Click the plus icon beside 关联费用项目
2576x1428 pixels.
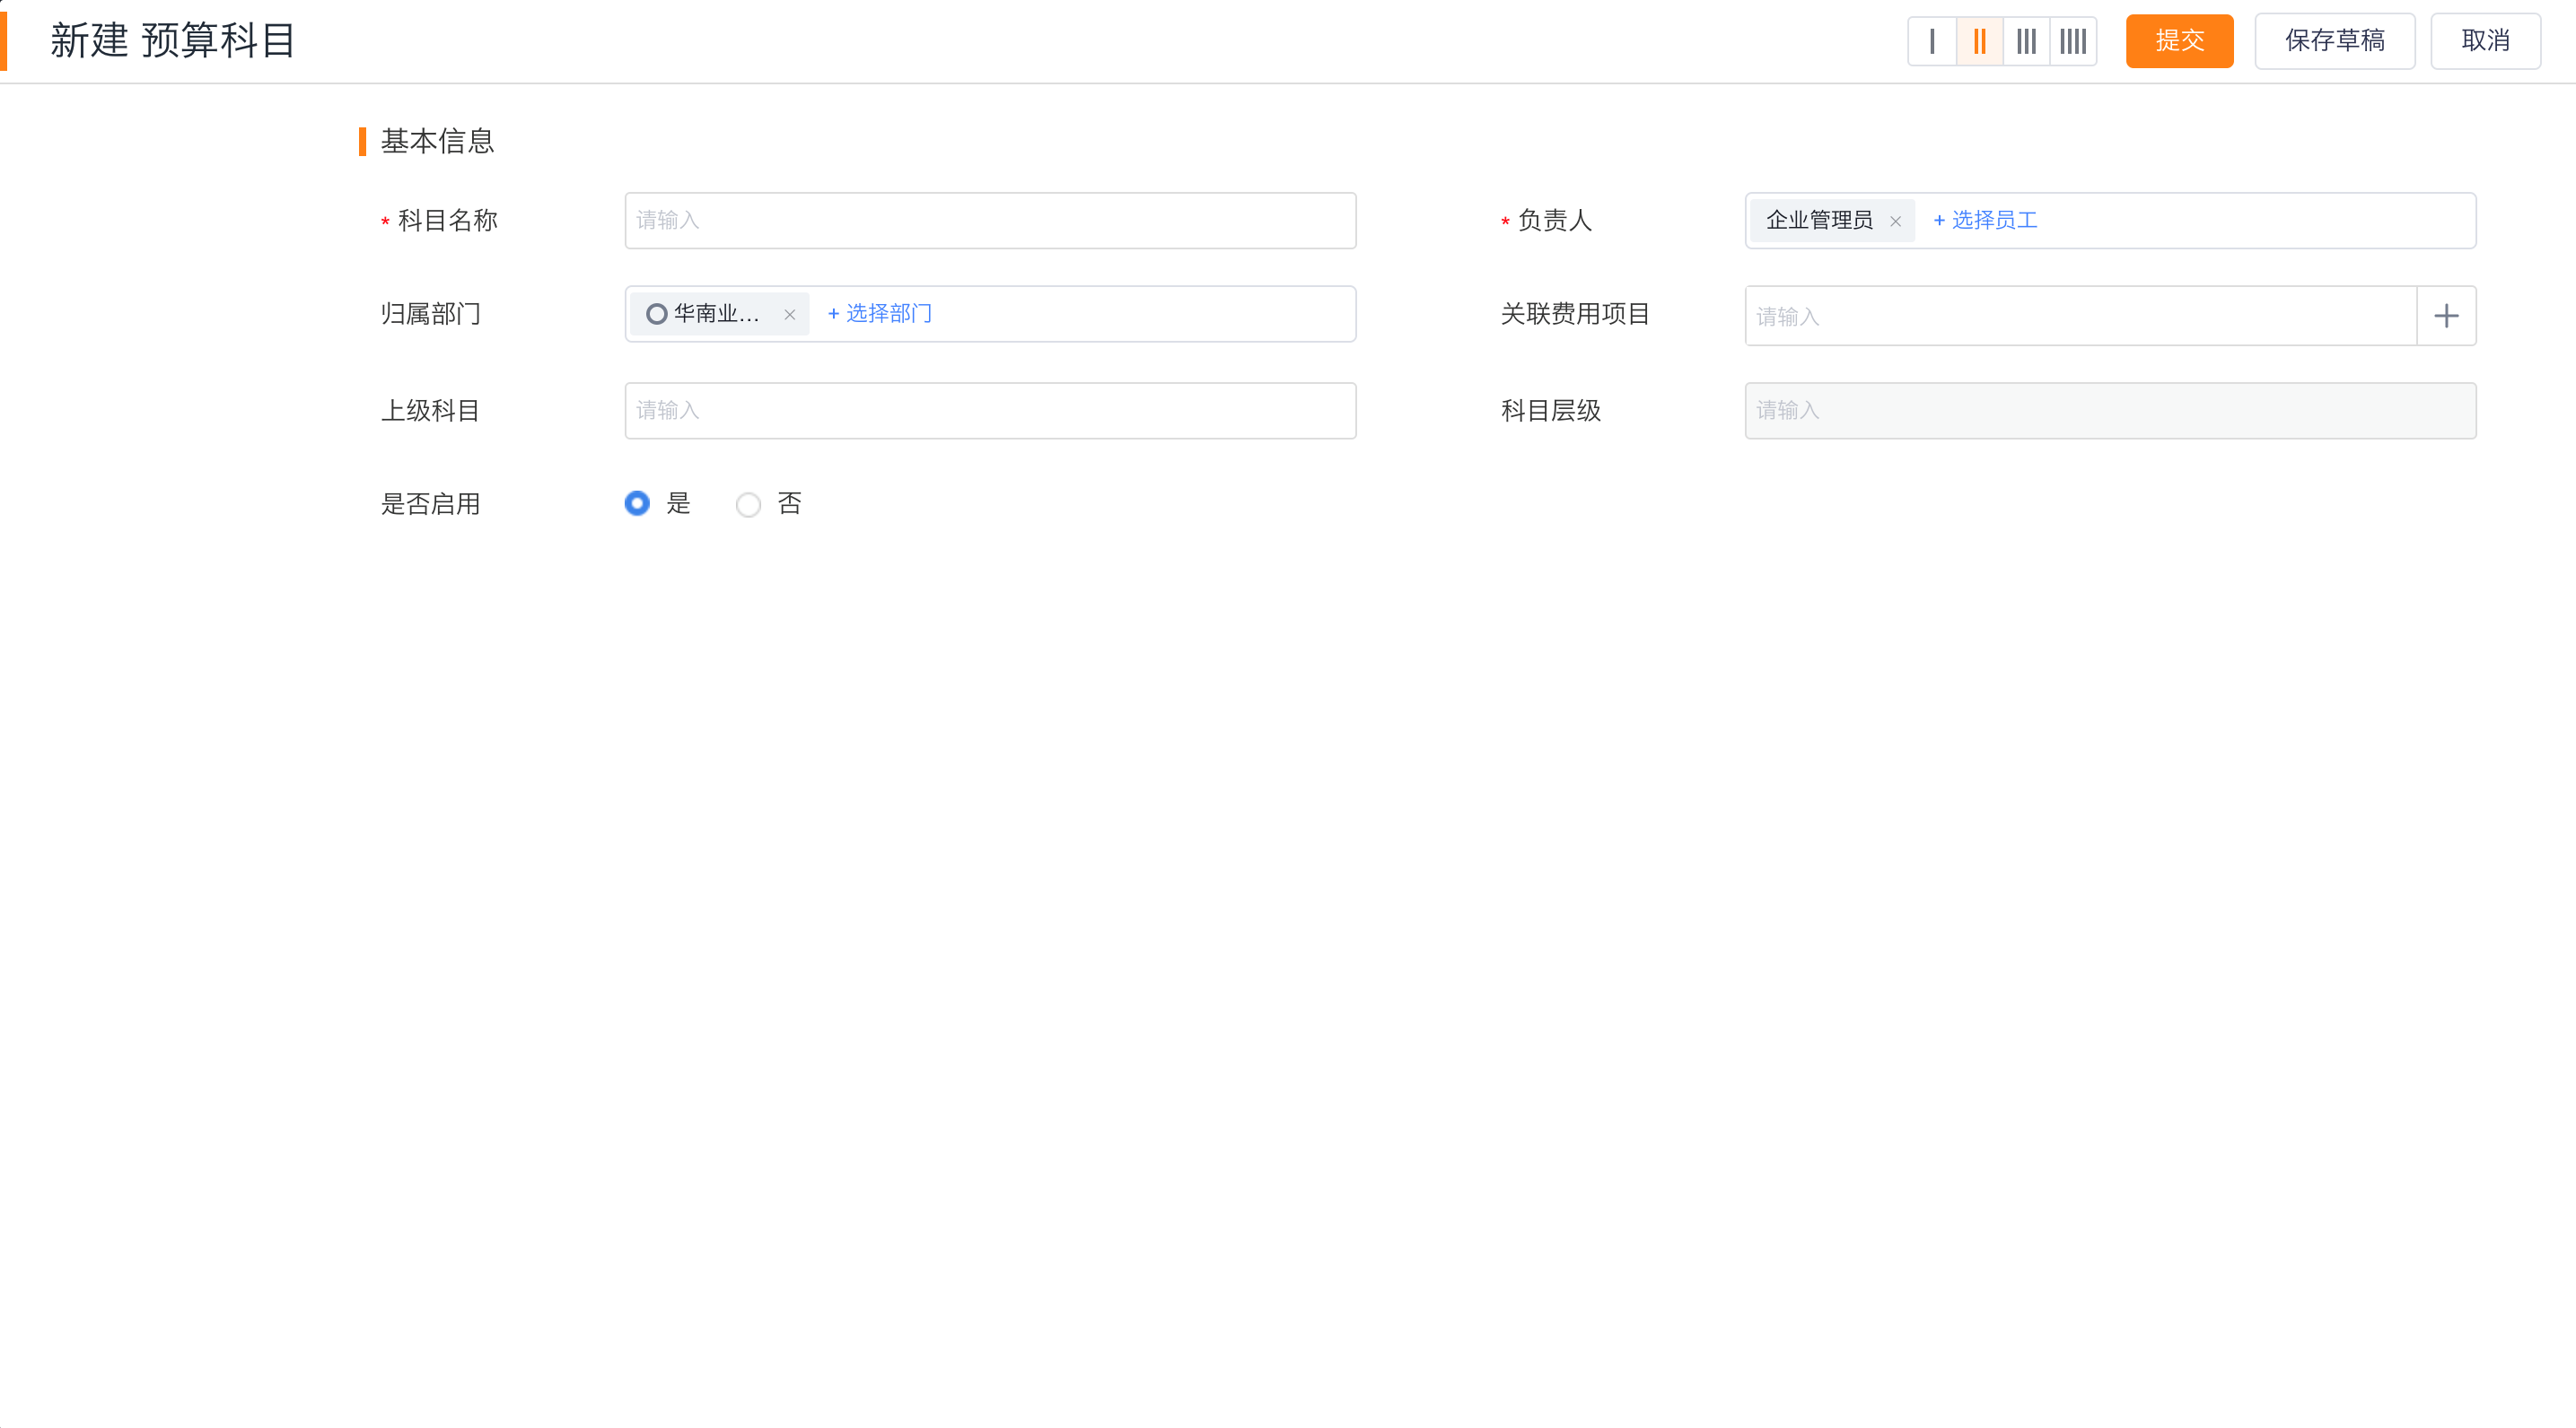coord(2446,316)
